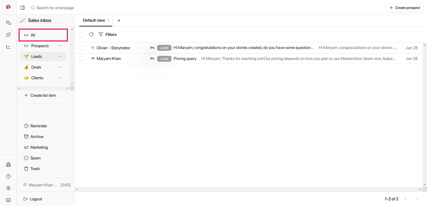Viewport: 427px width, 206px height.
Task: Open the Filters funnel in the inbox
Action: pyautogui.click(x=108, y=34)
